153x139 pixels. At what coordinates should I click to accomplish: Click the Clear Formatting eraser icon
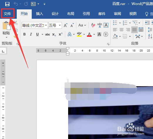tap(93, 25)
